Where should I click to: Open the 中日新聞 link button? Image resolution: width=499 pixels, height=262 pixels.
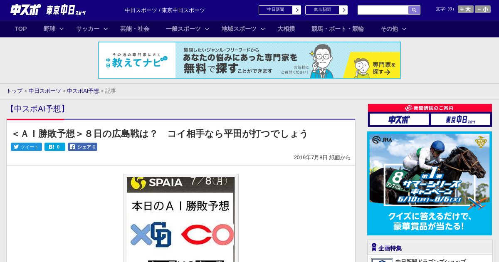point(276,10)
